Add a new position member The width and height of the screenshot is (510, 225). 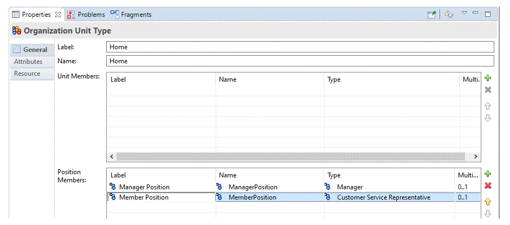click(x=488, y=174)
